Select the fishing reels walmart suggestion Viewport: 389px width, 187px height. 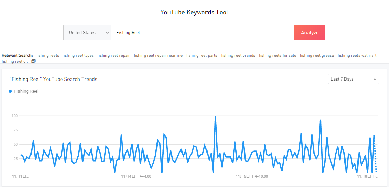click(x=357, y=55)
